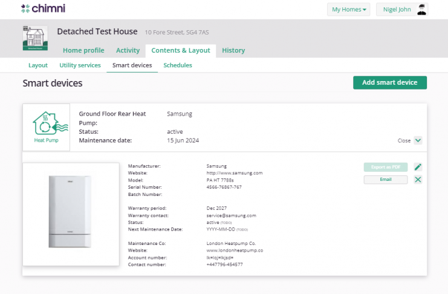The image size is (448, 294).
Task: Click the X delete device icon
Action: click(x=418, y=180)
